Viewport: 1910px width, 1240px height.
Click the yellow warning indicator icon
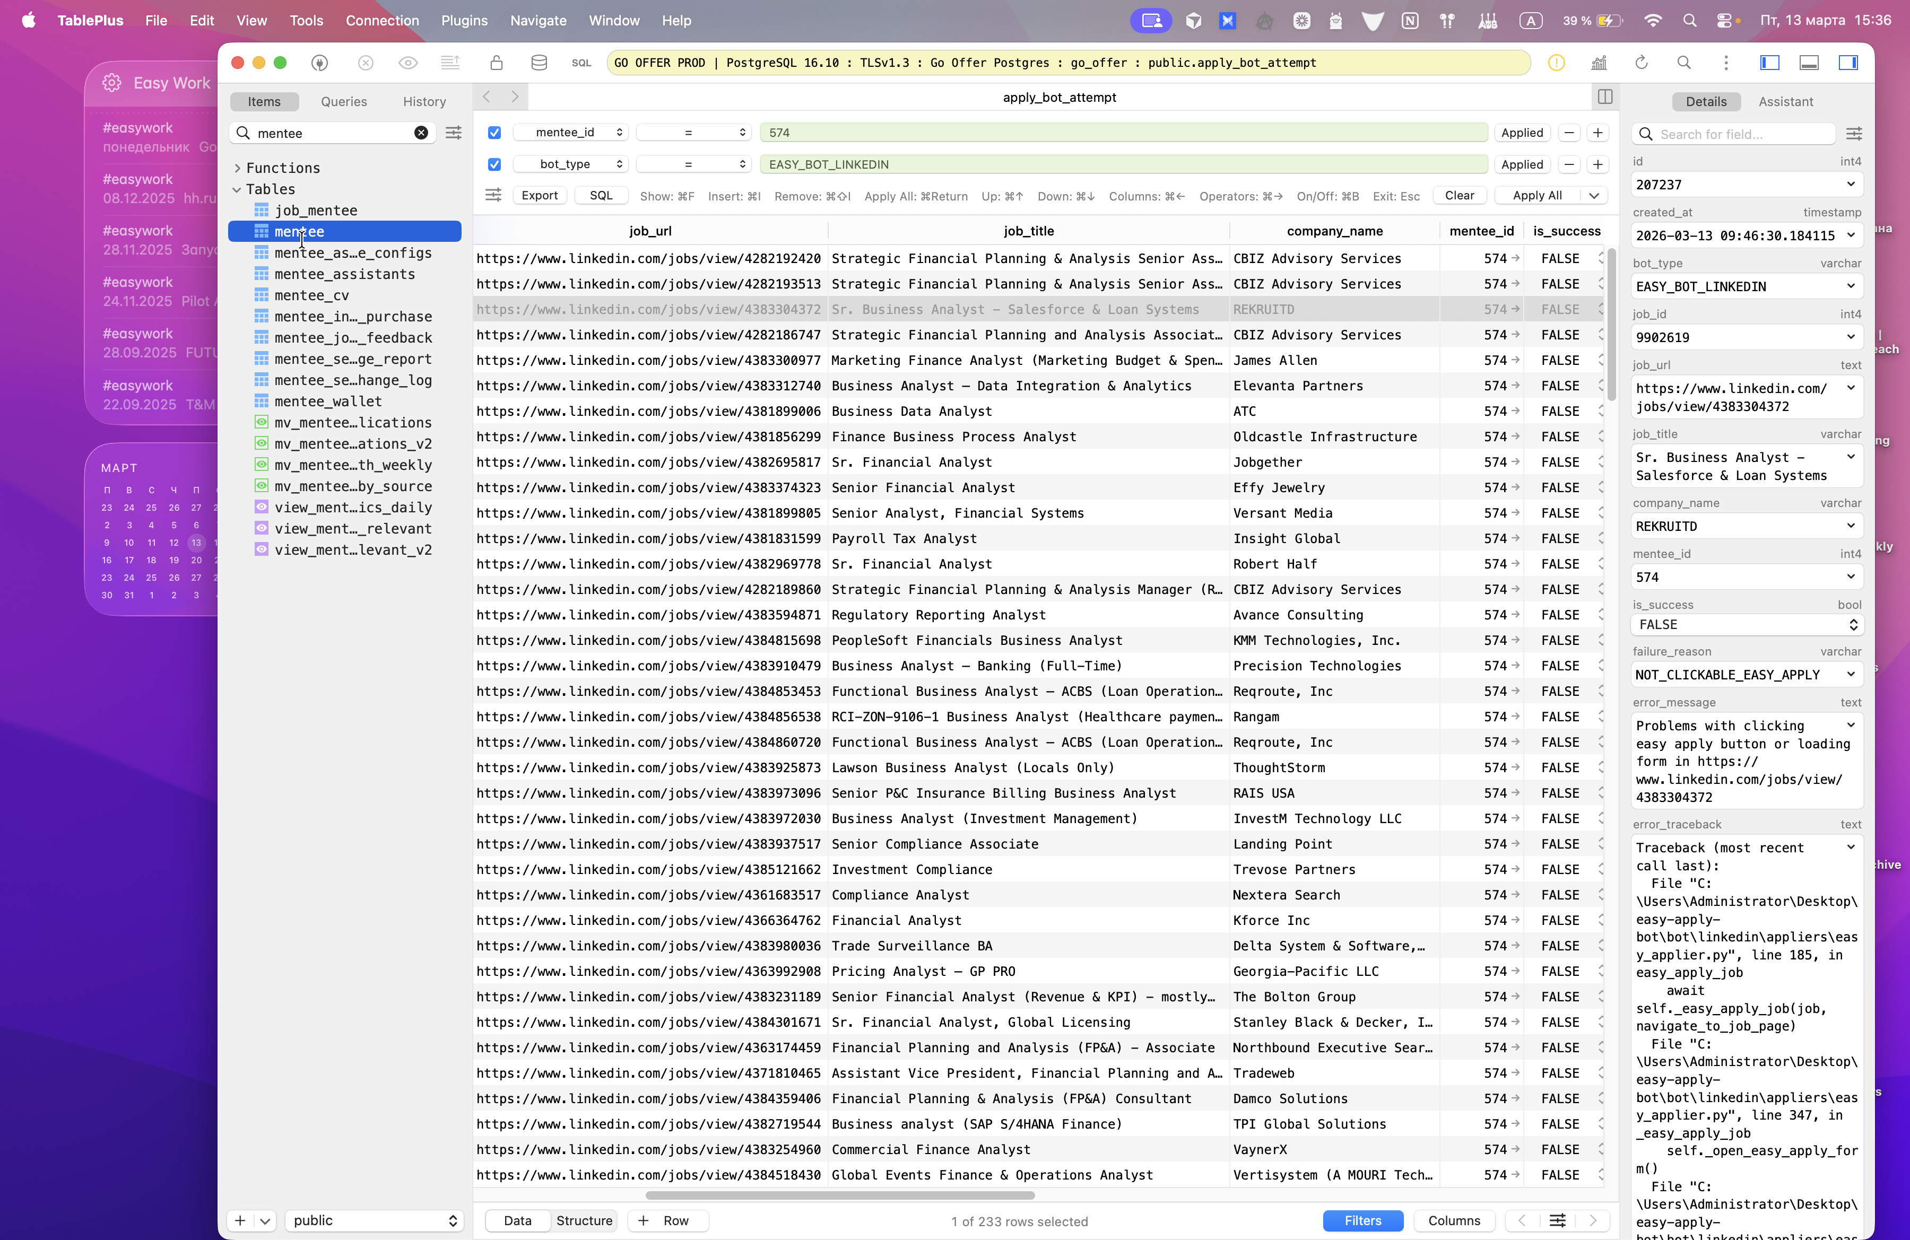tap(1556, 63)
